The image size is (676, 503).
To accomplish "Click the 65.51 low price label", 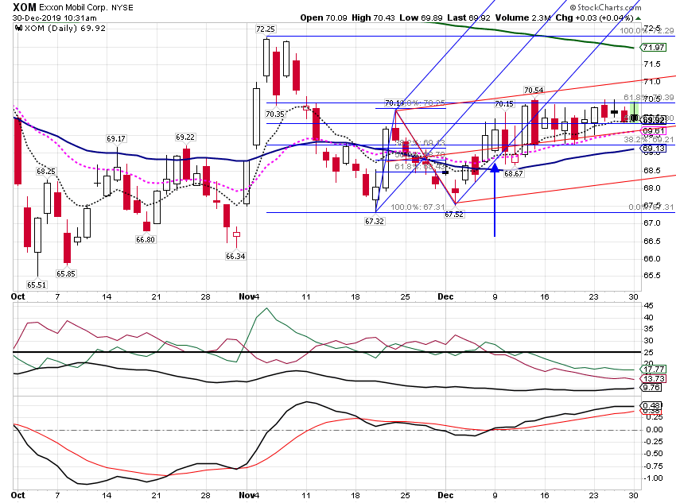I will (x=37, y=284).
